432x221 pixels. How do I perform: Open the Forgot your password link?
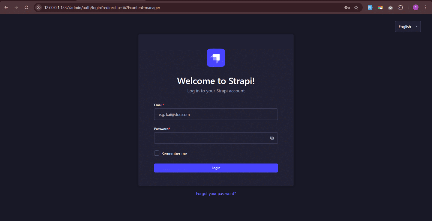216,193
